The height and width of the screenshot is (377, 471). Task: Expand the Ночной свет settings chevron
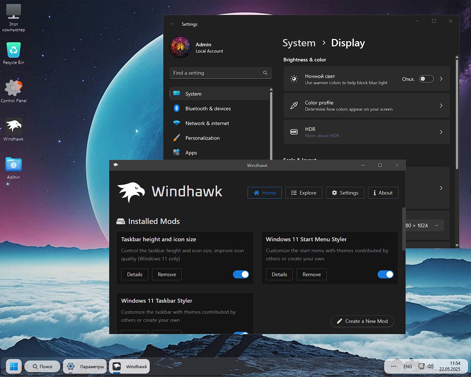click(441, 79)
